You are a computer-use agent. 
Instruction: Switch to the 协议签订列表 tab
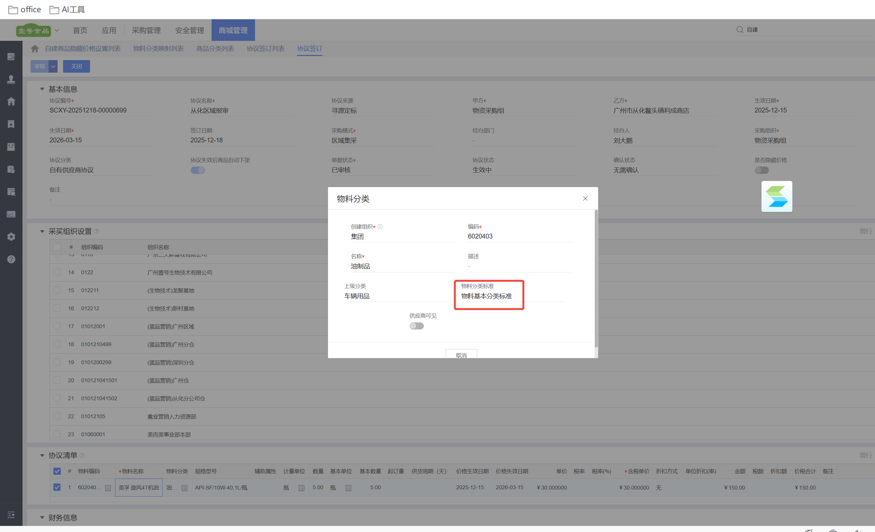[x=265, y=49]
